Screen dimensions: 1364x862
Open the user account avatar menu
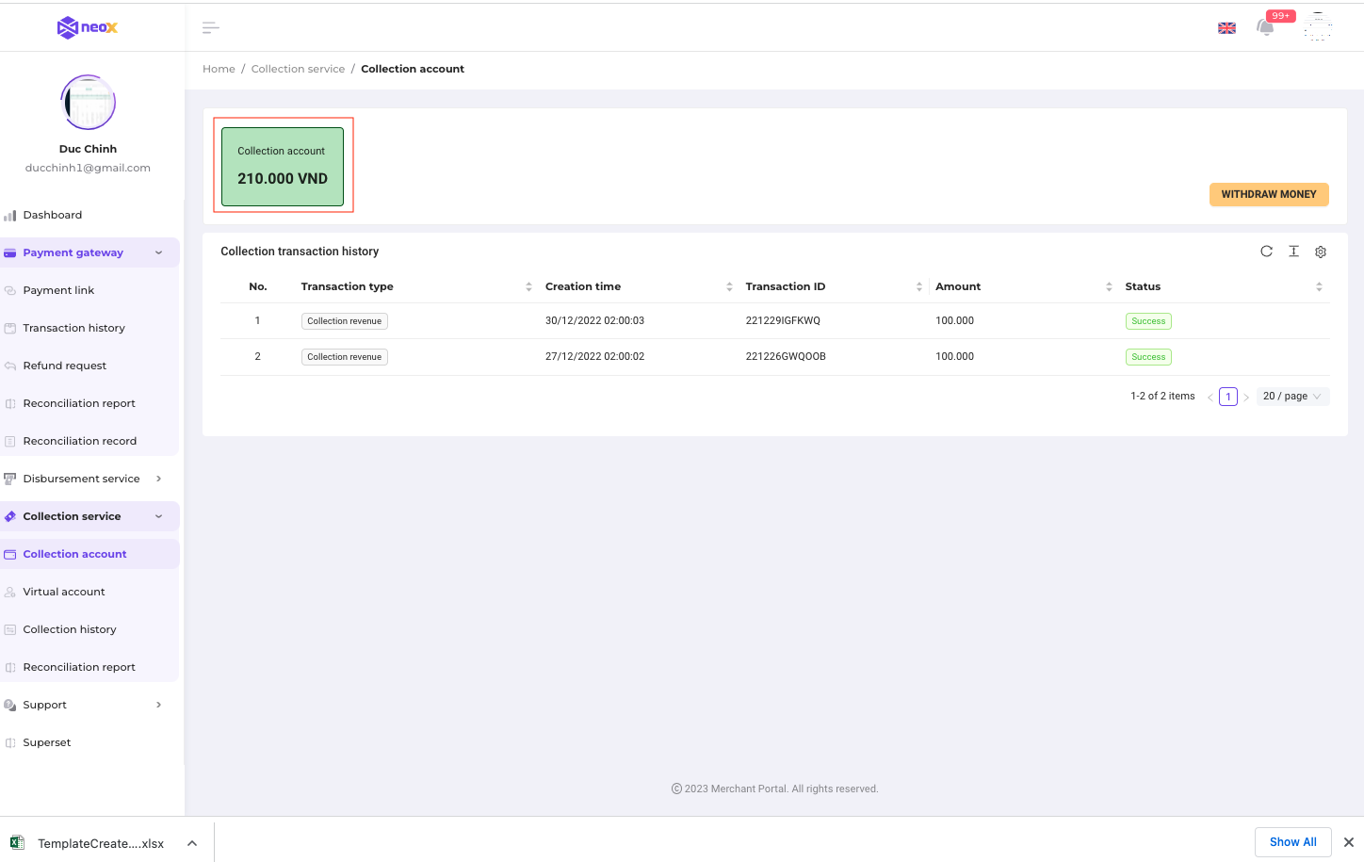coord(1318,27)
